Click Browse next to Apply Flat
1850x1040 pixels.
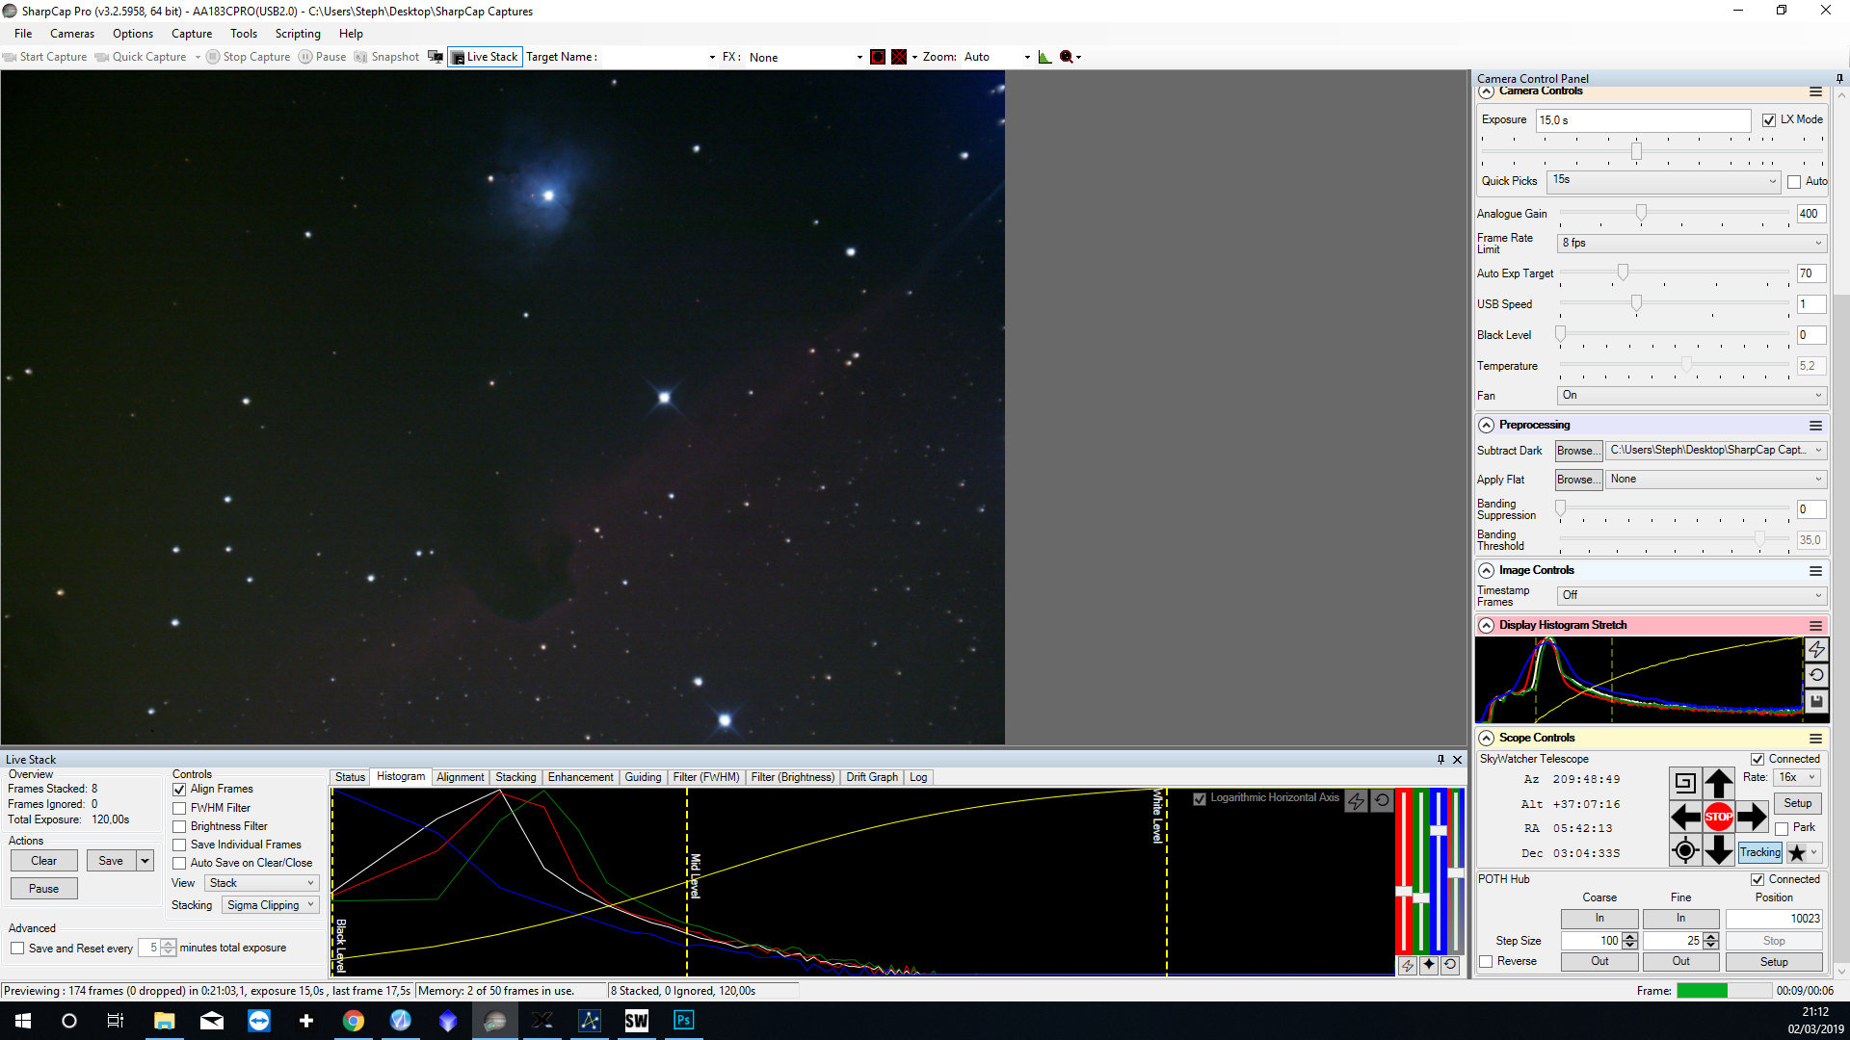click(1577, 480)
